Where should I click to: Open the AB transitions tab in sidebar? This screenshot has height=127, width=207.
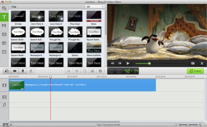(x=4, y=43)
